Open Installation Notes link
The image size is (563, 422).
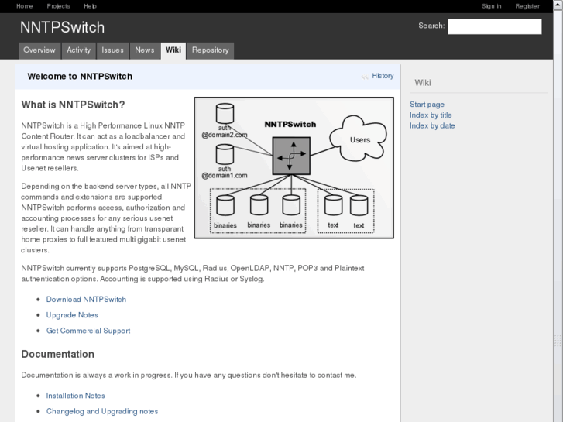click(x=75, y=396)
